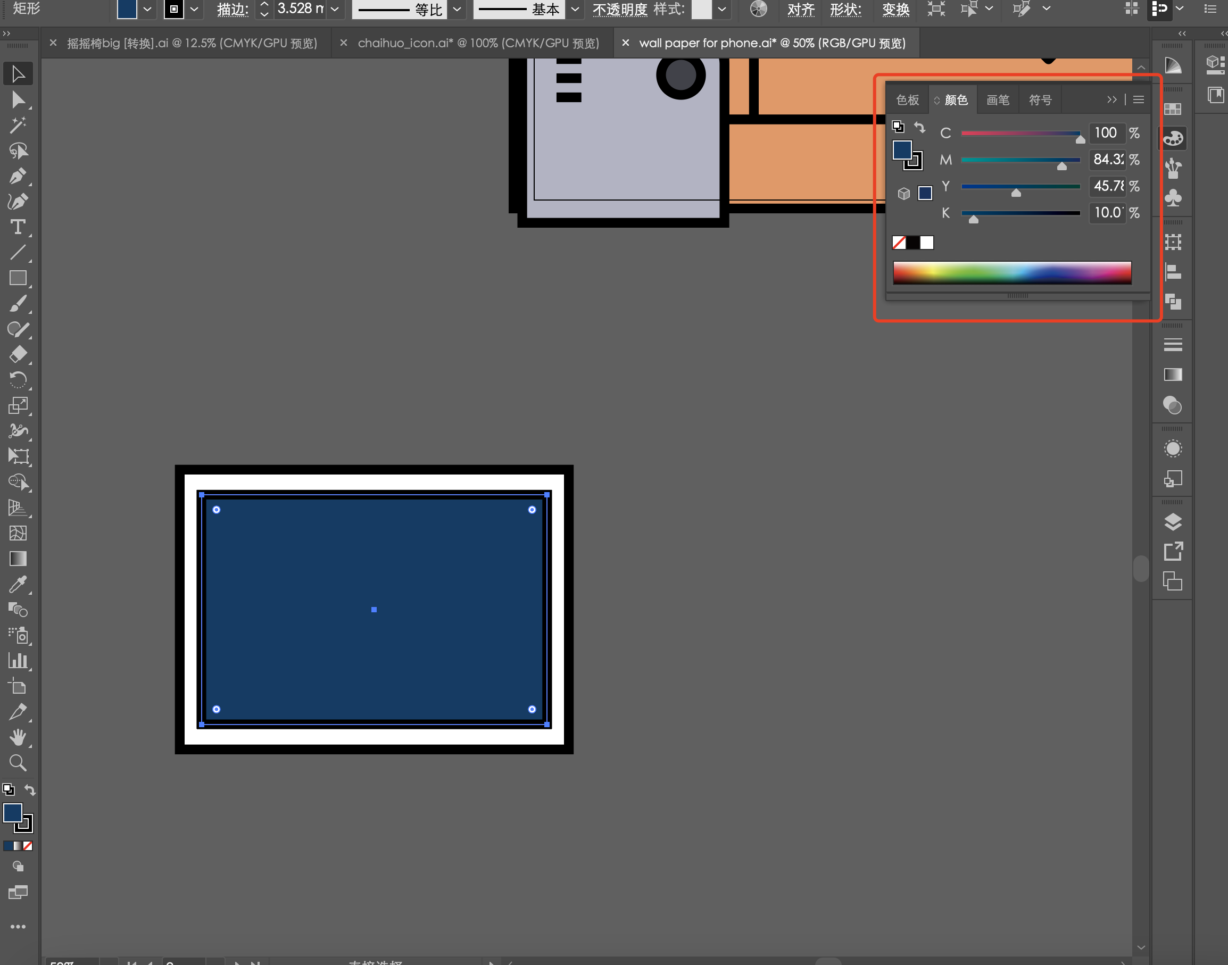Viewport: 1228px width, 965px height.
Task: Open the 变换 transform options
Action: pyautogui.click(x=895, y=10)
